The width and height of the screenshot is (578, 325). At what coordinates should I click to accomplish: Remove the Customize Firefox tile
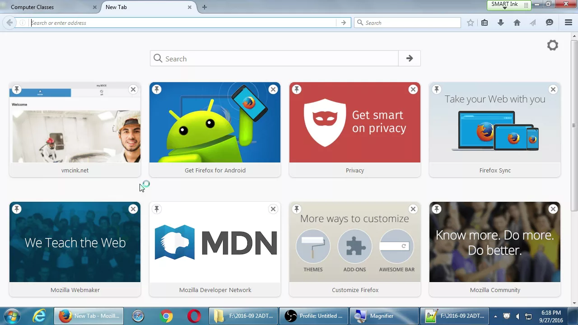[x=413, y=209]
